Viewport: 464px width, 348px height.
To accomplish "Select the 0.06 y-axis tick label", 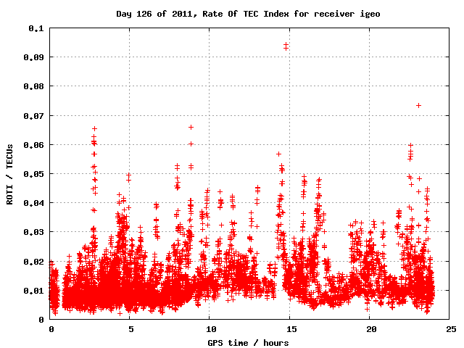I will coord(34,144).
